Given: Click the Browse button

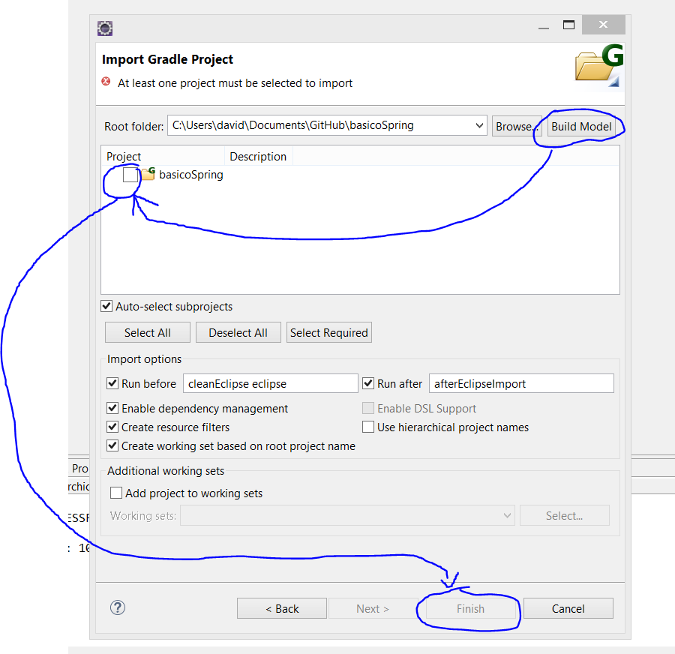Looking at the screenshot, I should [x=516, y=127].
